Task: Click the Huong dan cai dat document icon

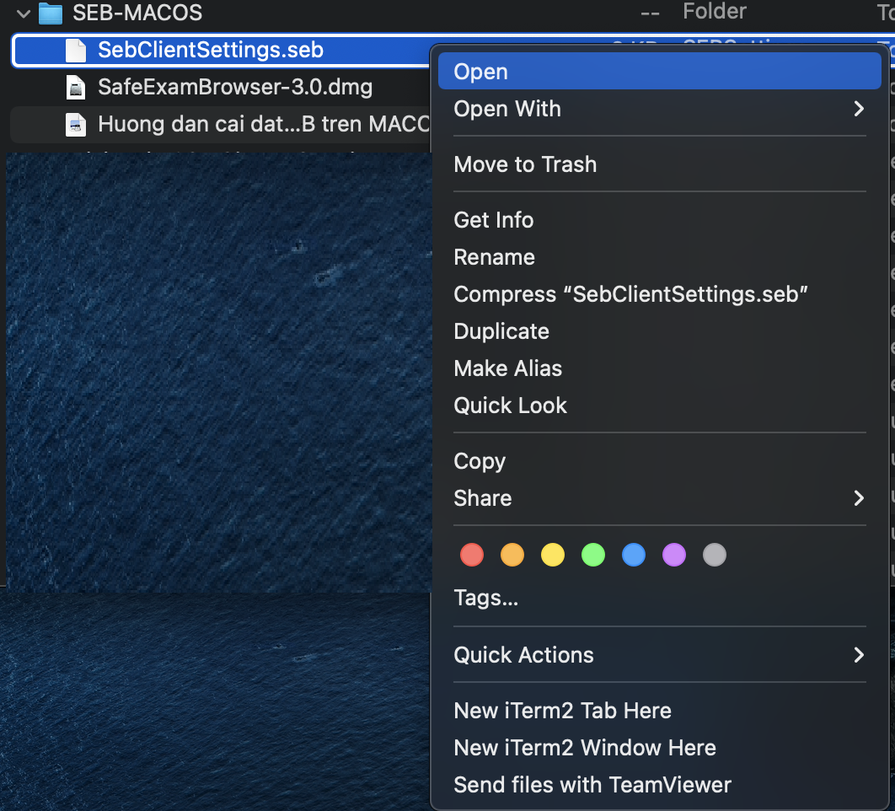Action: (x=77, y=125)
